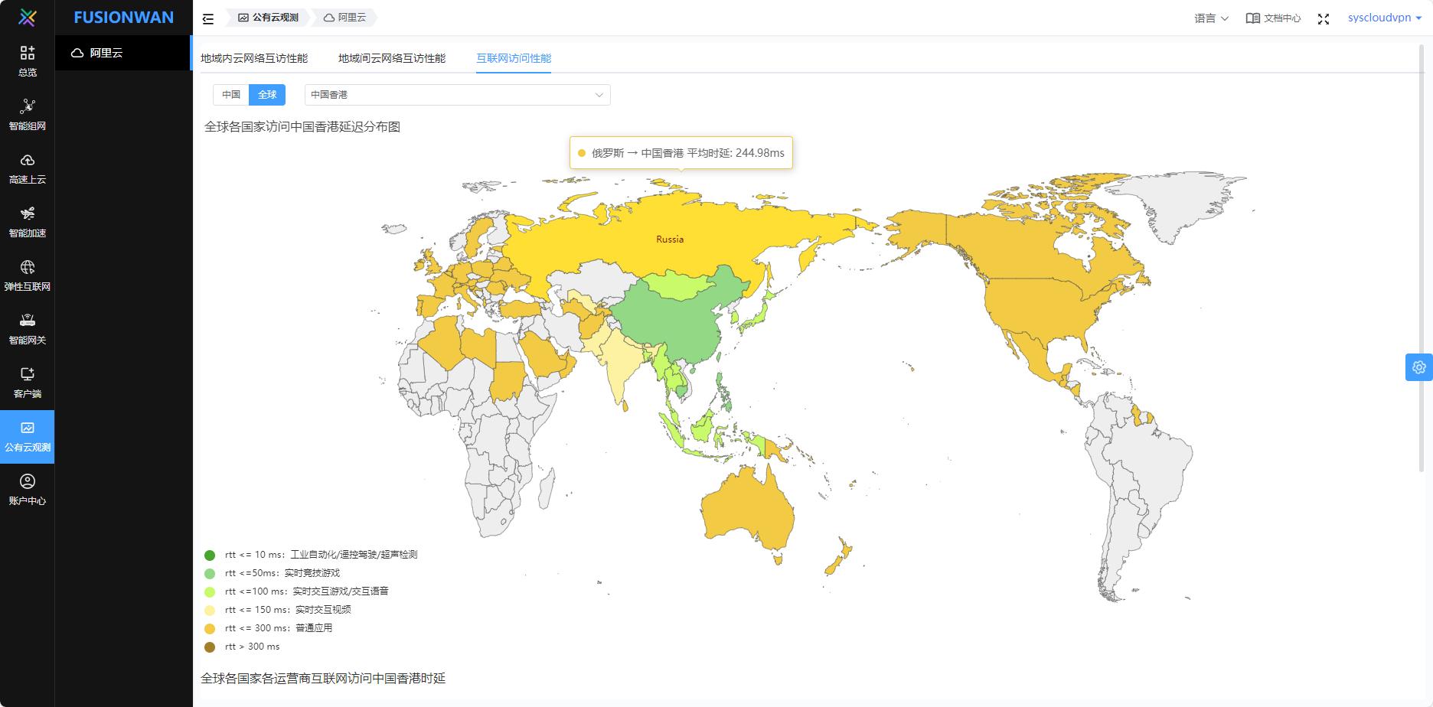Collapse the side menu with hamburger icon

208,18
